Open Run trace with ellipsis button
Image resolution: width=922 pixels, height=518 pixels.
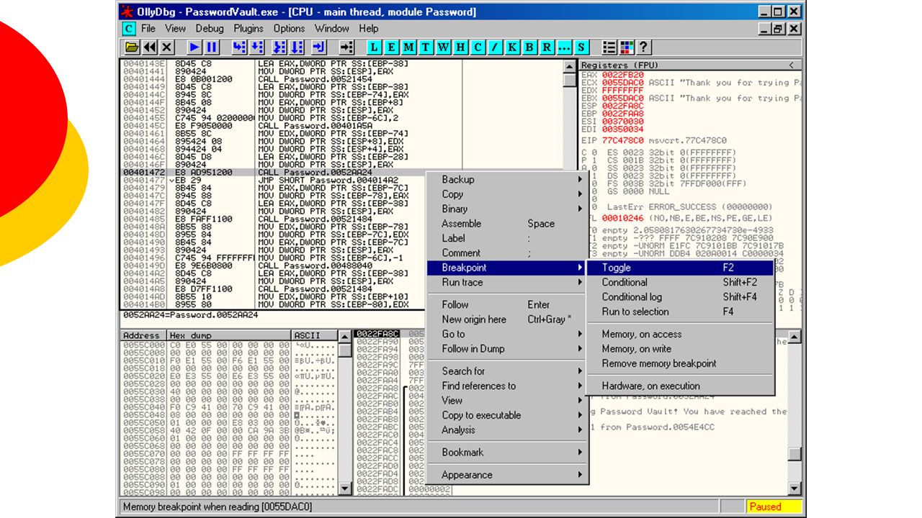tap(564, 47)
